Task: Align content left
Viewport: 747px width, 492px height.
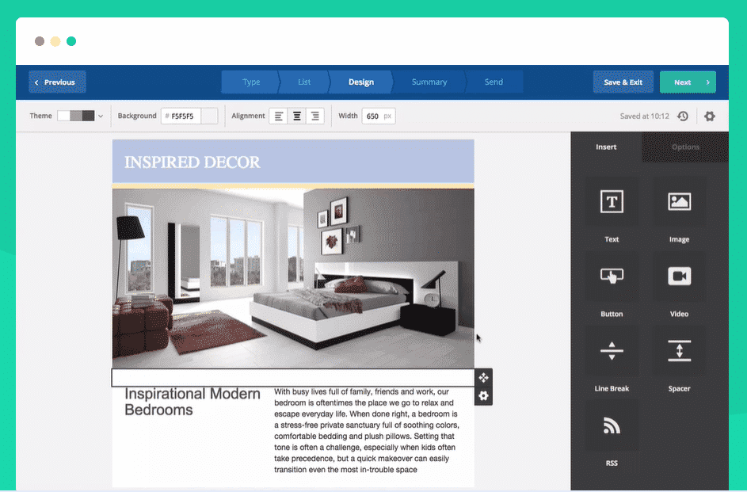Action: coord(279,116)
